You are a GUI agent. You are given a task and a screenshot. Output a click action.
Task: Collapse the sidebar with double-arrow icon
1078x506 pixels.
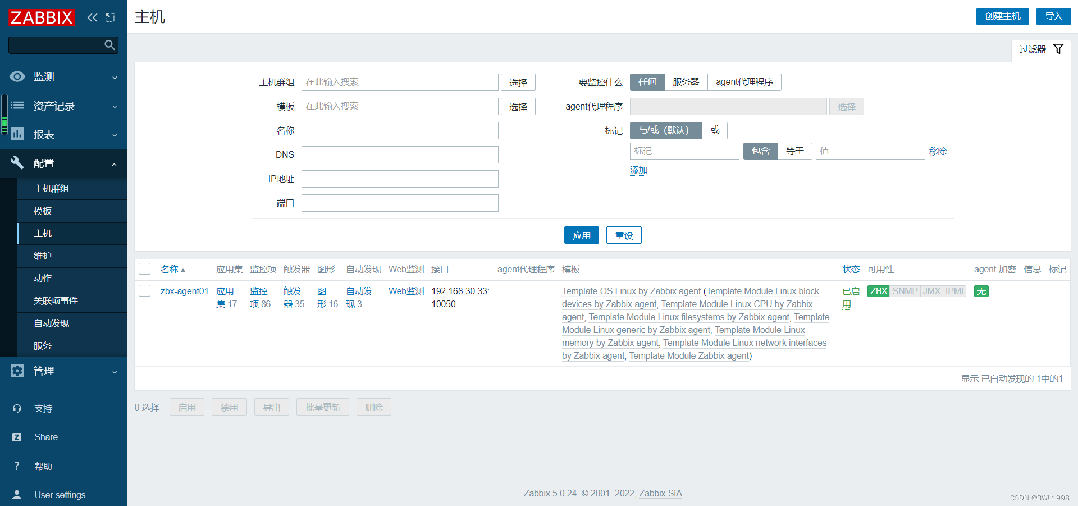(92, 17)
